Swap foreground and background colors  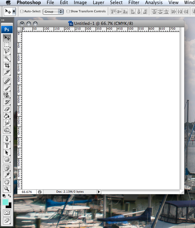point(9,196)
